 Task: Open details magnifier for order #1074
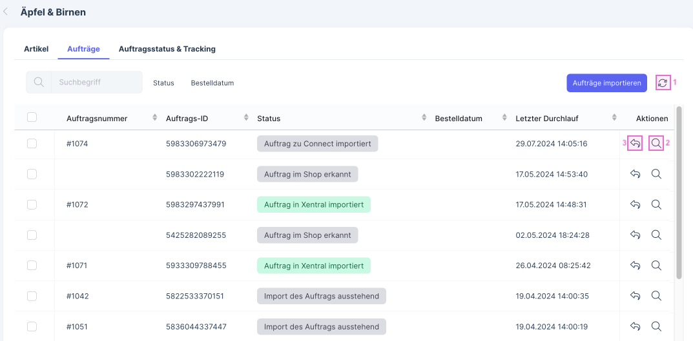point(656,144)
